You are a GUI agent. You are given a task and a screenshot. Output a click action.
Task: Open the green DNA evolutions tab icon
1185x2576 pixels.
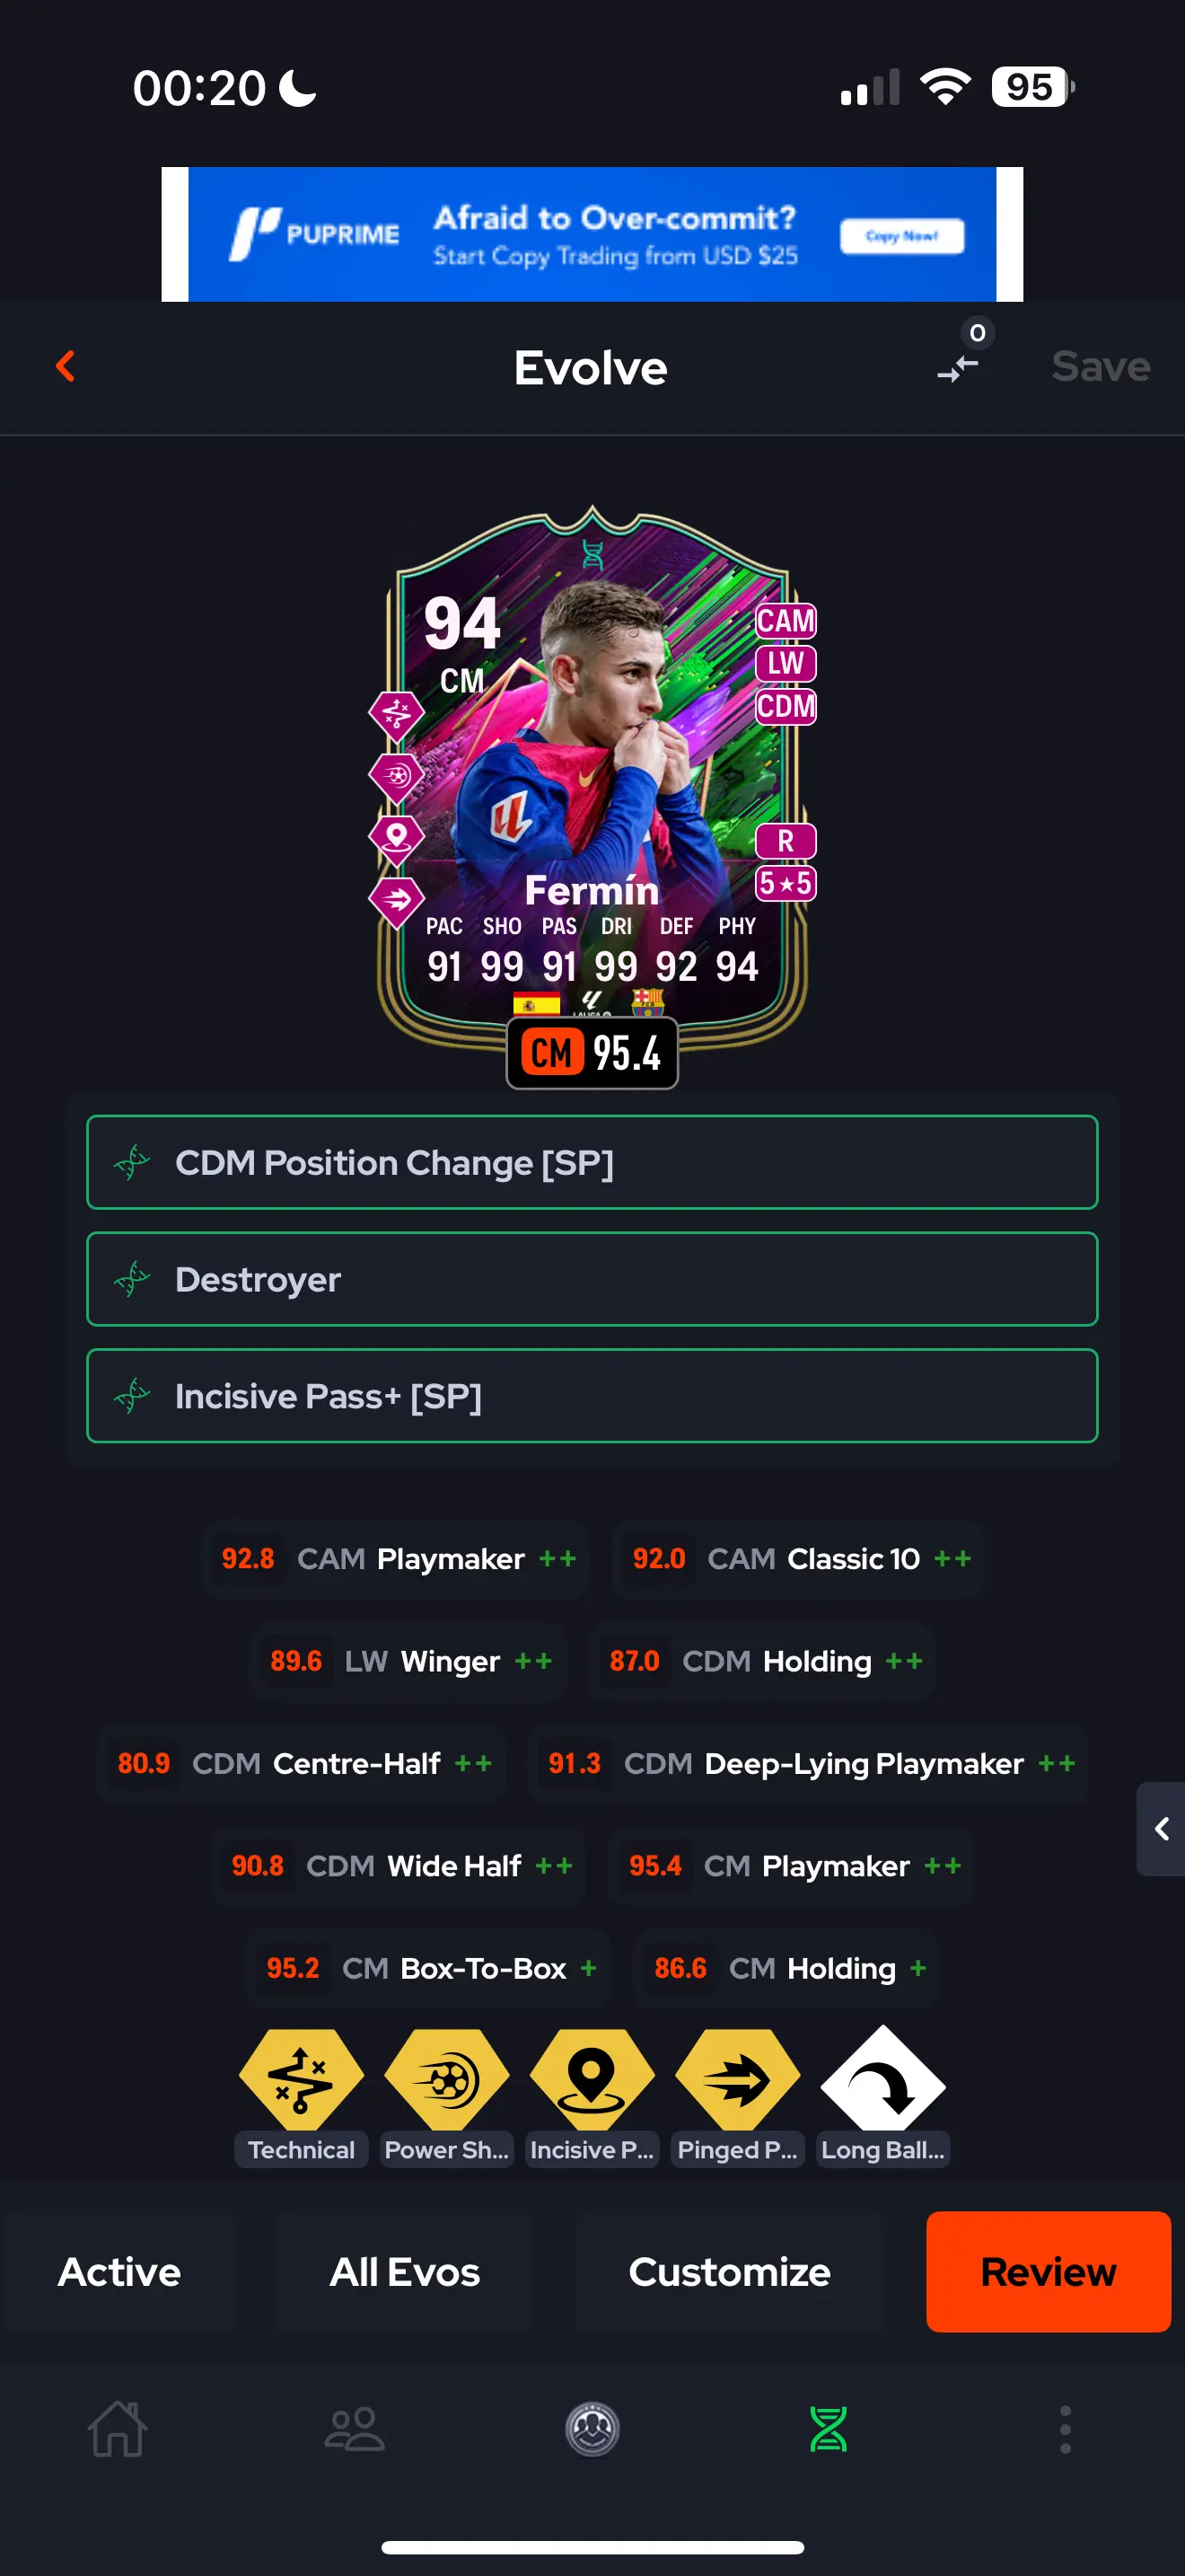coord(829,2428)
